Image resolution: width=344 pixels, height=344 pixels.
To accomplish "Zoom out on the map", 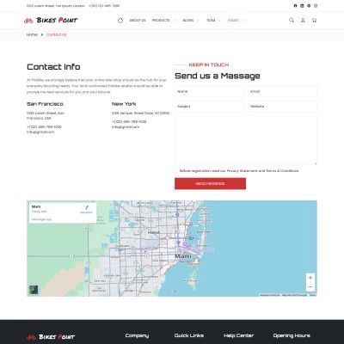I will 310,287.
